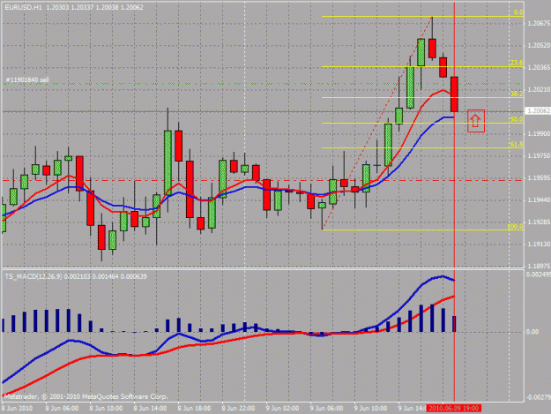Click the 1.19750 price axis label

(539, 156)
